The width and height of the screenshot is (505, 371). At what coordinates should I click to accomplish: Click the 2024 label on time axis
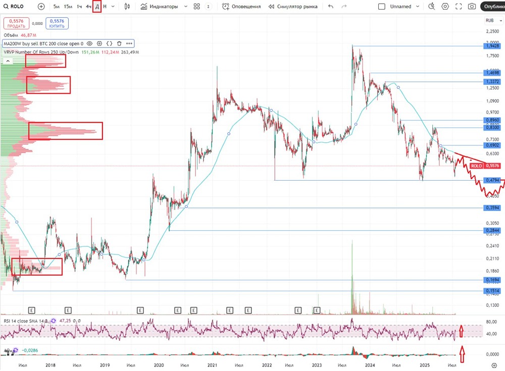coord(370,365)
